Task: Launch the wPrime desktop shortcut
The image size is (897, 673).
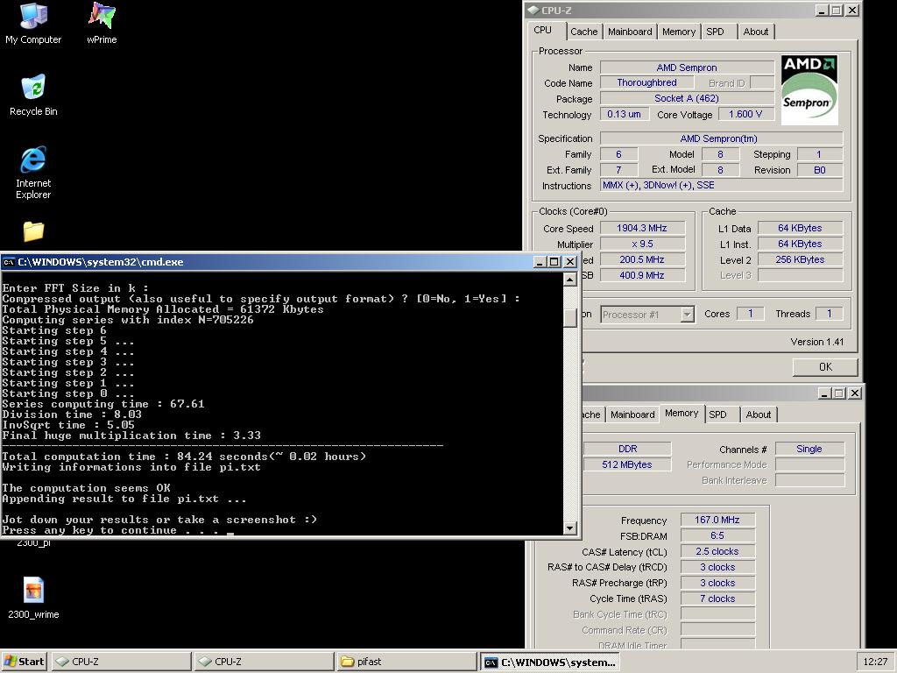Action: coord(102,24)
